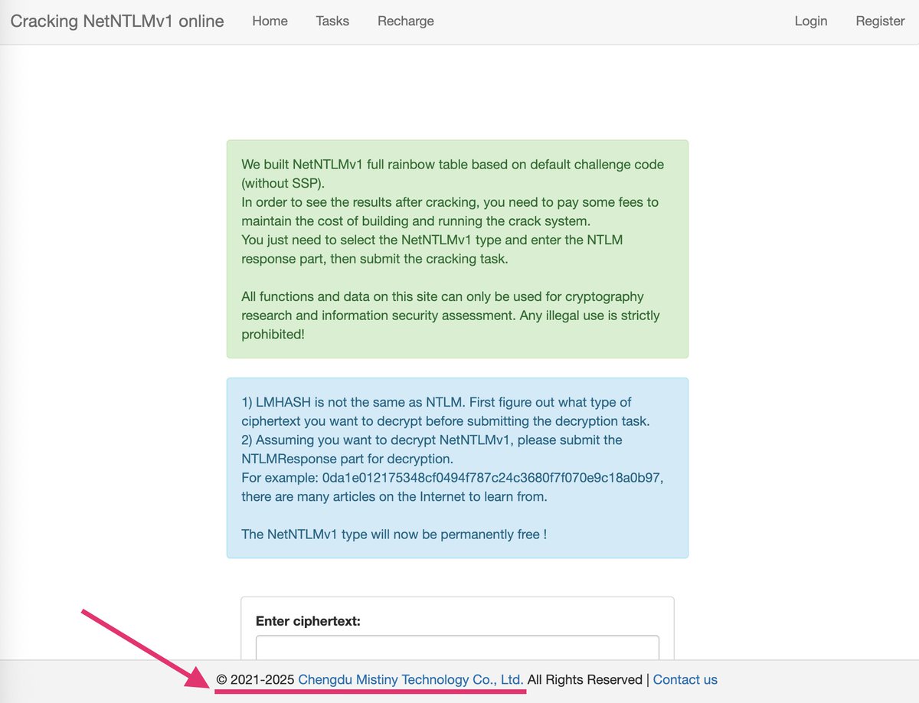919x703 pixels.
Task: Open the Register page
Action: [879, 21]
